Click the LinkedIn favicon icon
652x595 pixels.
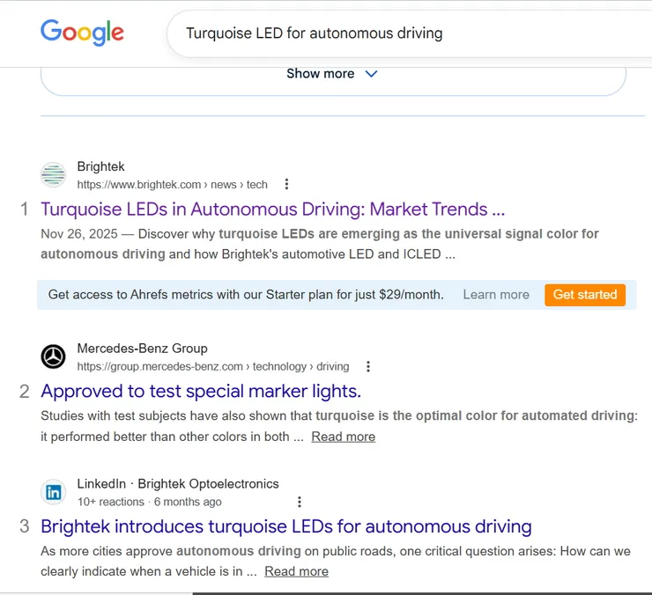click(54, 492)
